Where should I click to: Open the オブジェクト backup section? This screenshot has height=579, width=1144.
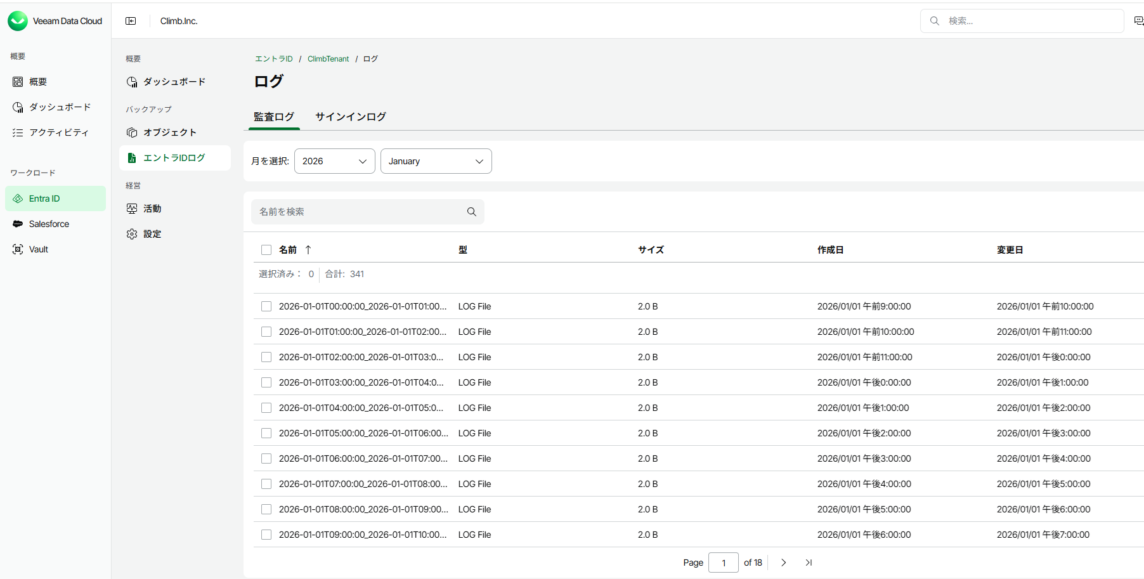pyautogui.click(x=170, y=132)
